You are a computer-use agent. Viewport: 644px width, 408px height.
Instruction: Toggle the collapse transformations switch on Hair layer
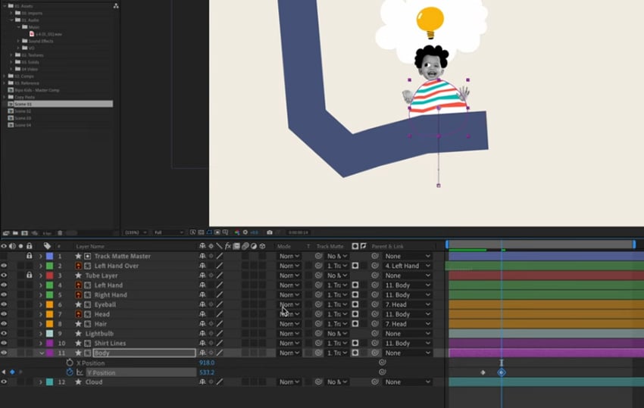(x=211, y=324)
